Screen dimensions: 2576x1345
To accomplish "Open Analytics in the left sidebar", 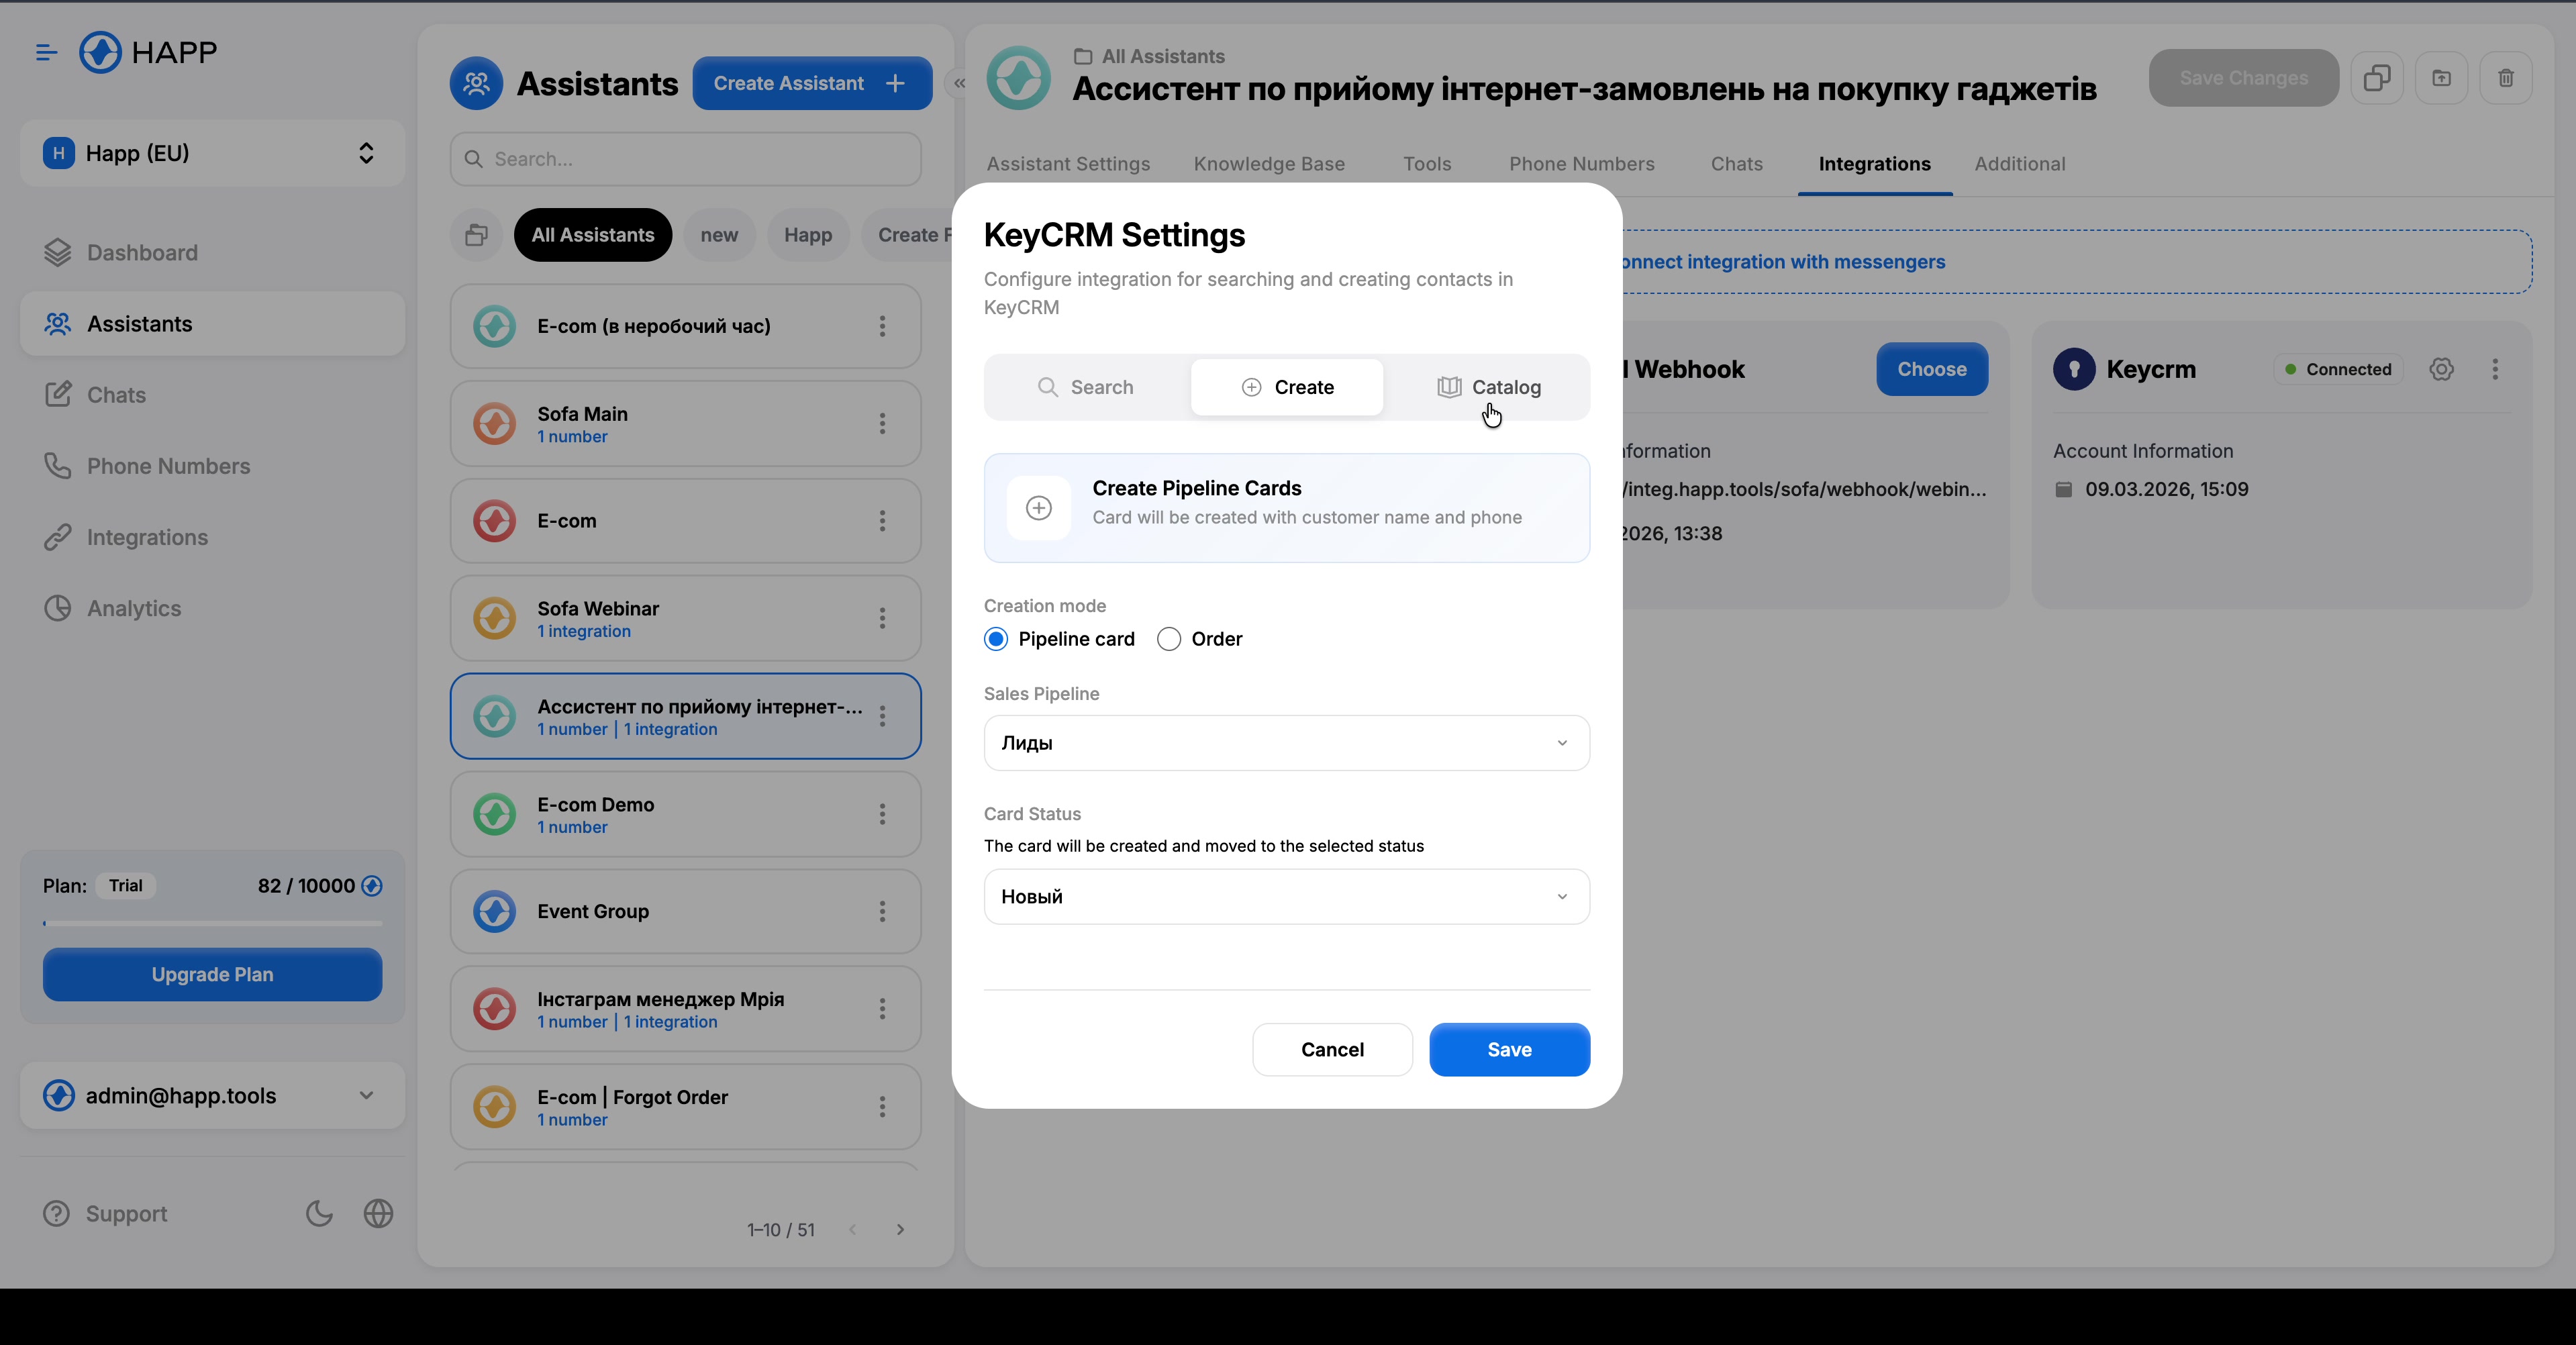I will 134,608.
